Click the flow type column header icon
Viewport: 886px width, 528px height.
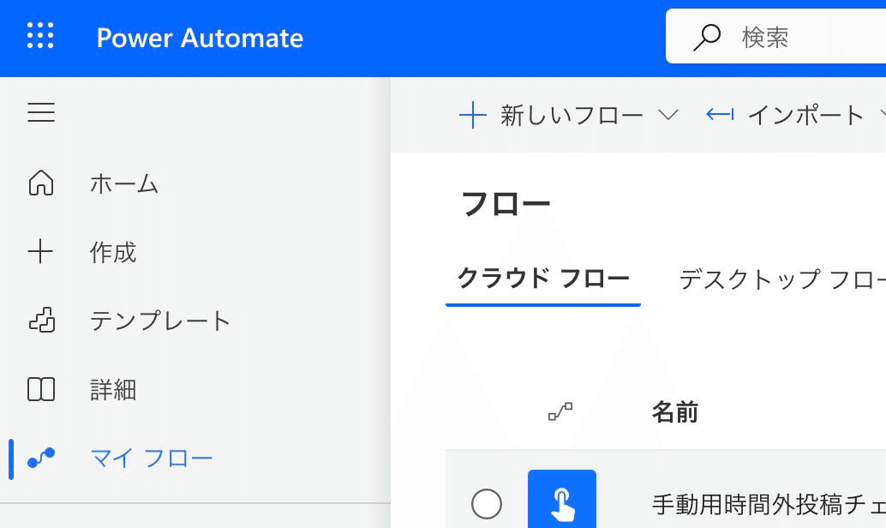560,411
